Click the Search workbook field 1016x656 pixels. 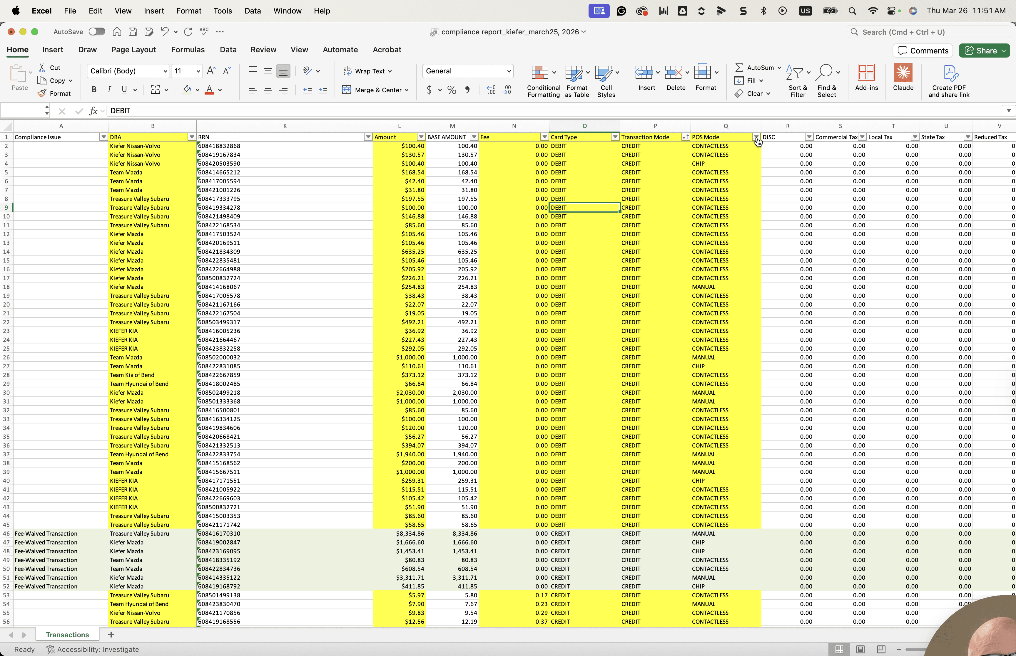(x=929, y=32)
